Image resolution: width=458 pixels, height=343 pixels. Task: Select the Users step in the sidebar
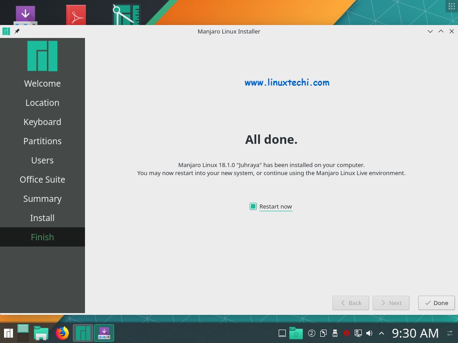click(42, 160)
